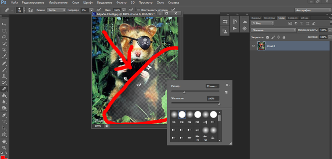Click the brush size slider handle

click(x=184, y=92)
